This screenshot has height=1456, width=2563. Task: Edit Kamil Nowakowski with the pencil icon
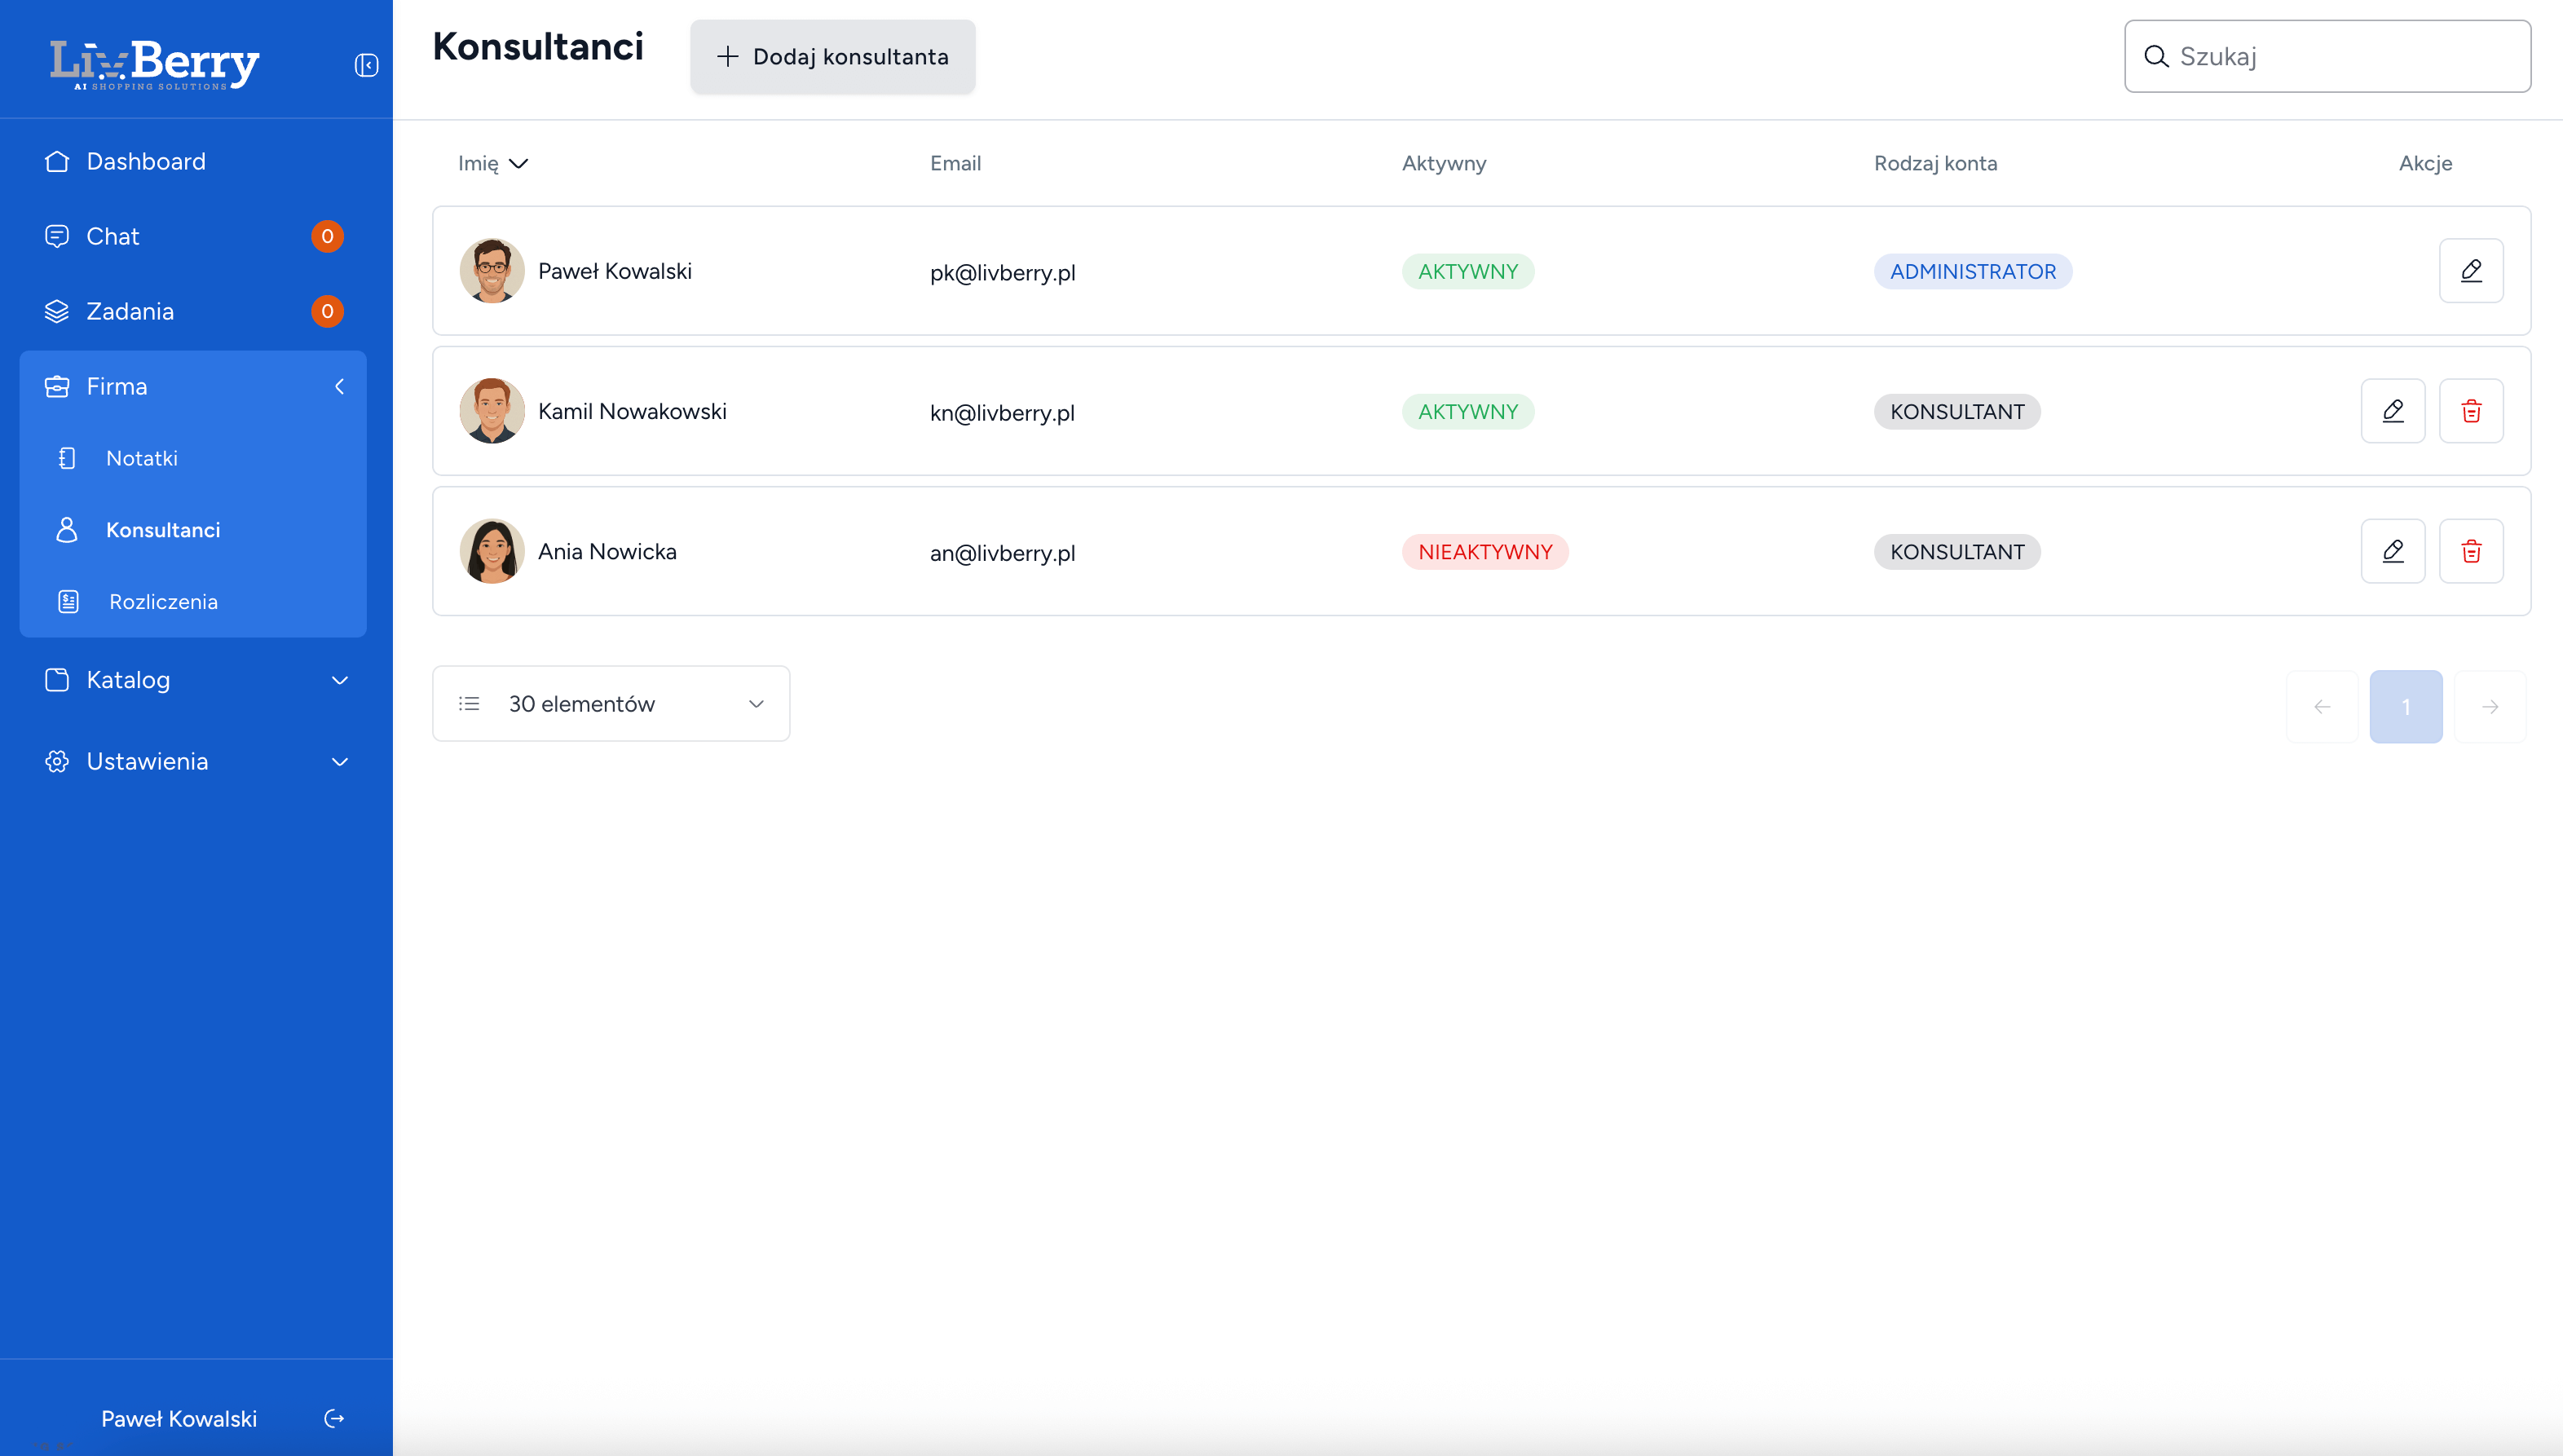[2392, 411]
